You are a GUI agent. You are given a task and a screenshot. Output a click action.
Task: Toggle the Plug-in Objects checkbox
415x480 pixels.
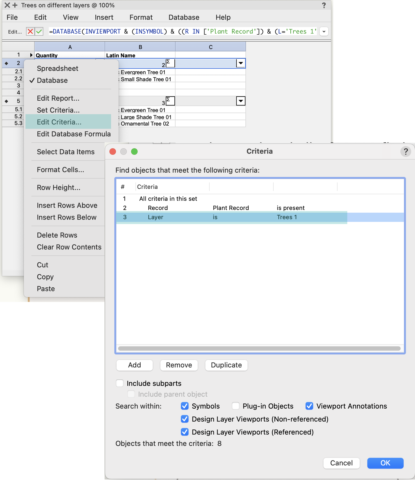pos(235,406)
